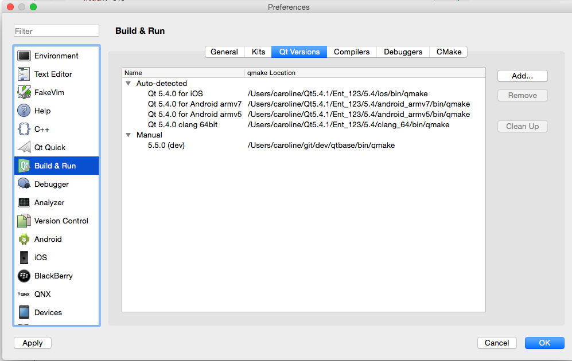Switch to the CMake tab

coord(449,52)
